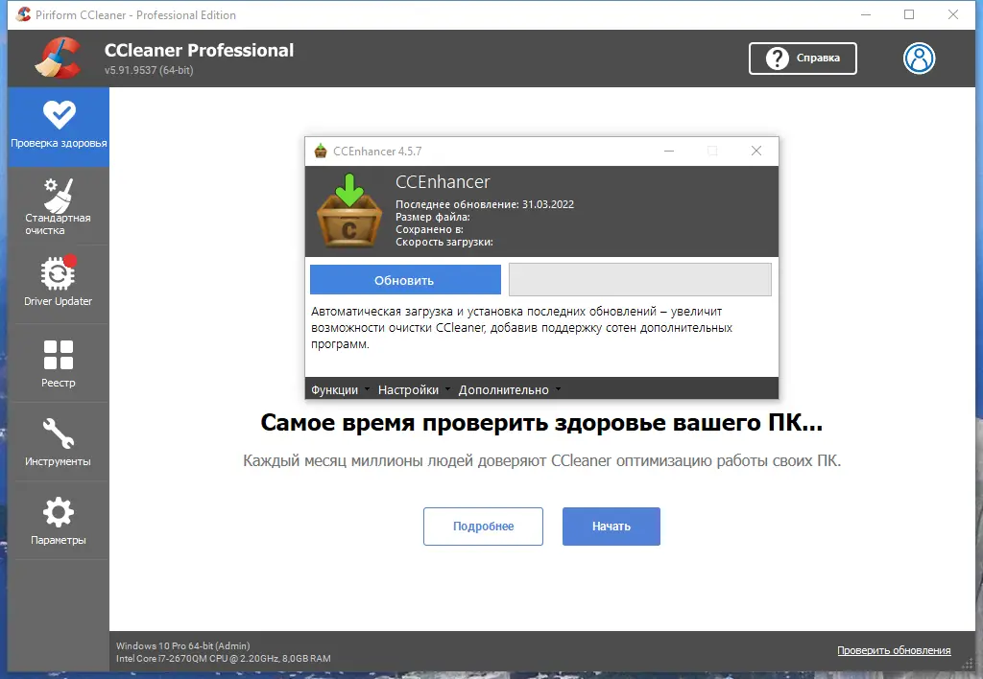Viewport: 983px width, 679px height.
Task: Click the CCEnhancer download progress bar
Action: pos(640,279)
